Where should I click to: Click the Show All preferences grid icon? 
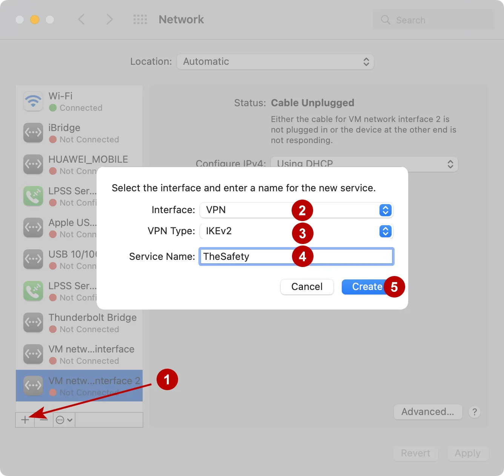coord(140,19)
